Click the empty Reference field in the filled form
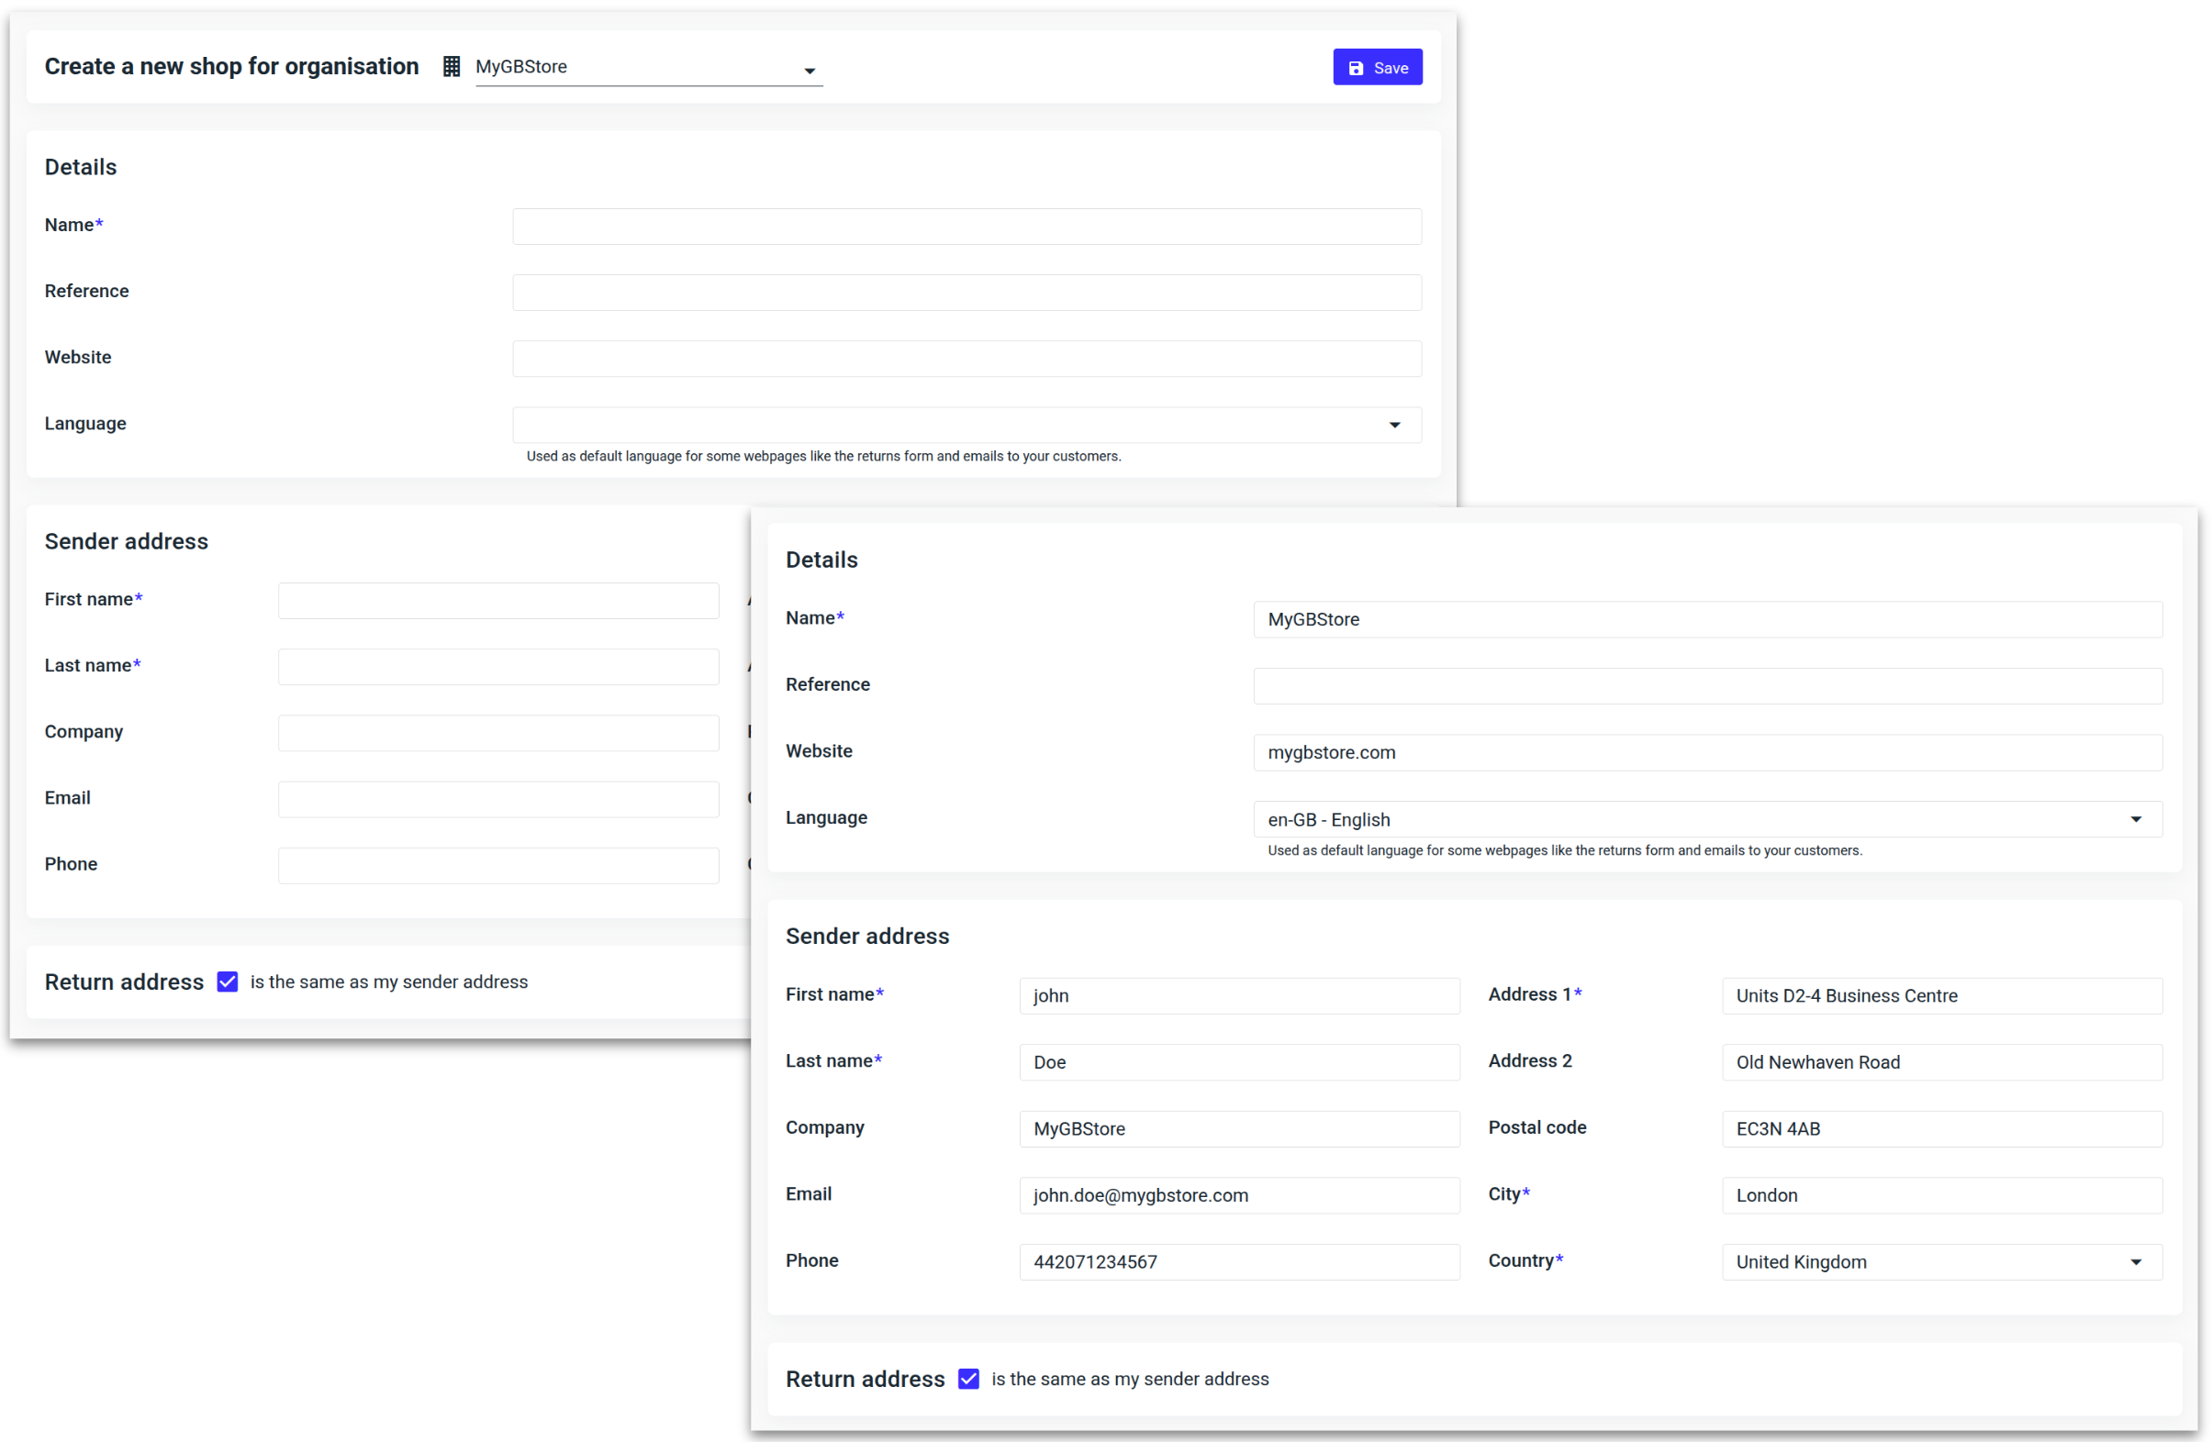Image resolution: width=2212 pixels, height=1442 pixels. tap(1706, 686)
